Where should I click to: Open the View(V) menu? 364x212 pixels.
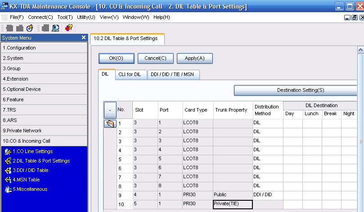pos(109,17)
